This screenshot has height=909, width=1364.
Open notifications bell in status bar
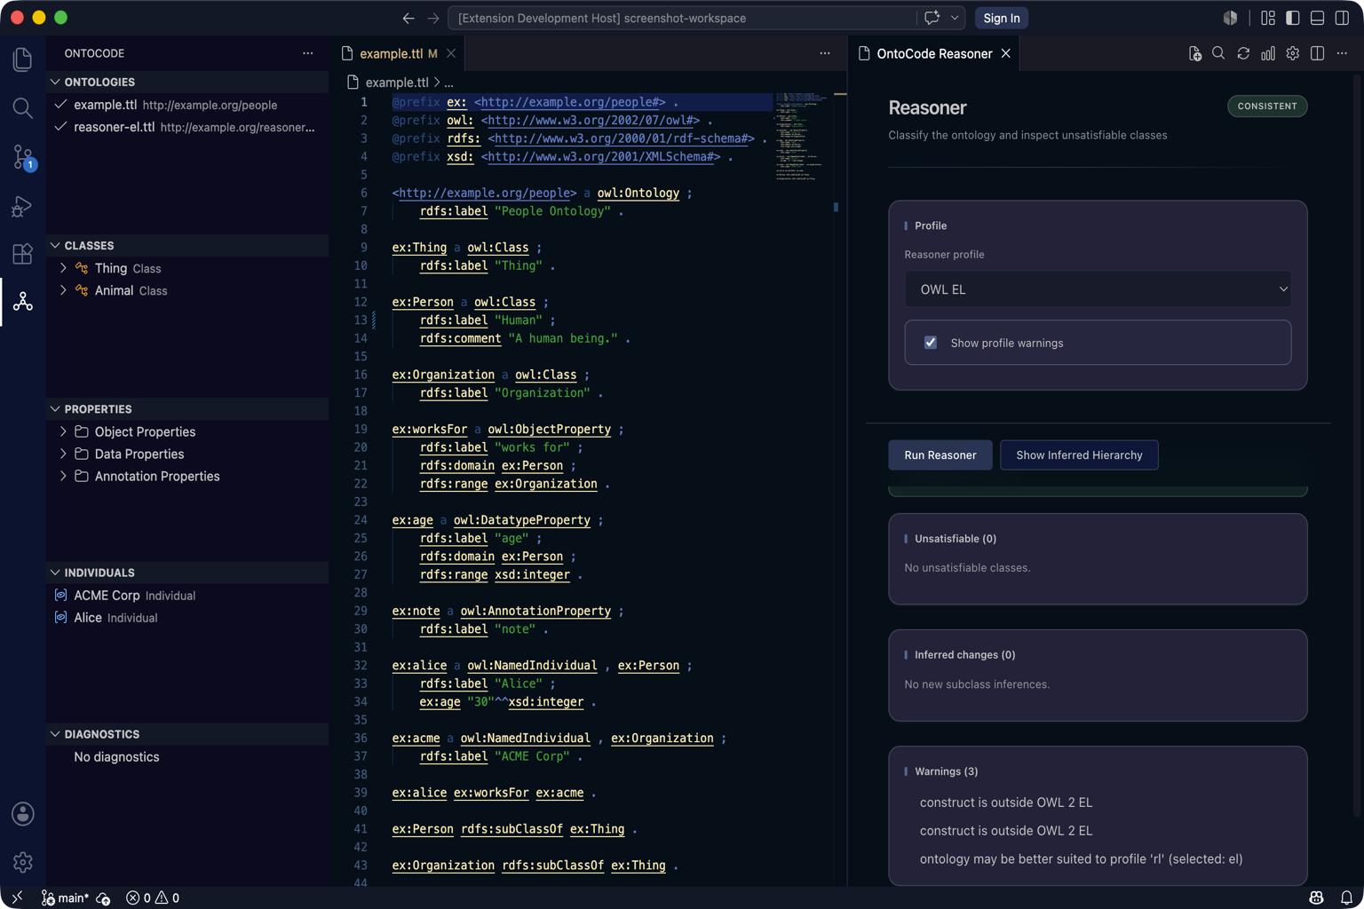1346,897
